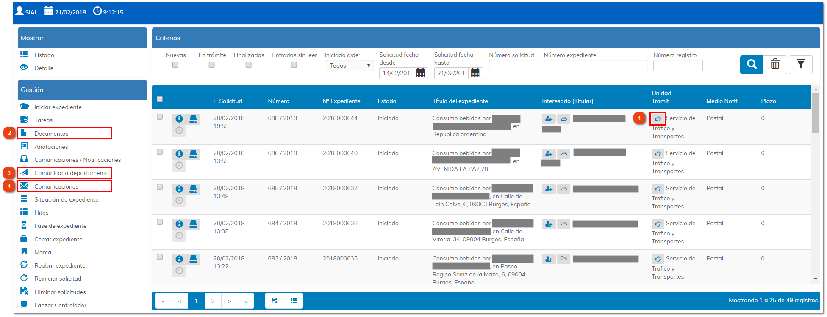The width and height of the screenshot is (827, 317).
Task: Click the trash clear-criteria button
Action: [x=775, y=65]
